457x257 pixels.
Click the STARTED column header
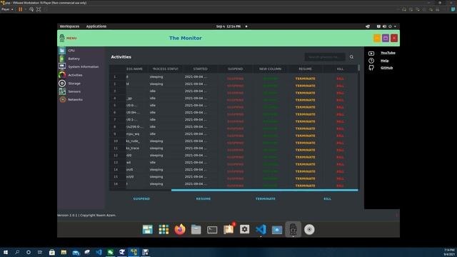pos(200,69)
